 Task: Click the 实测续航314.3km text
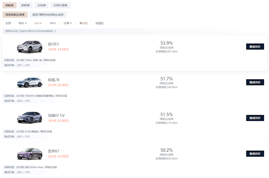(x=166, y=123)
